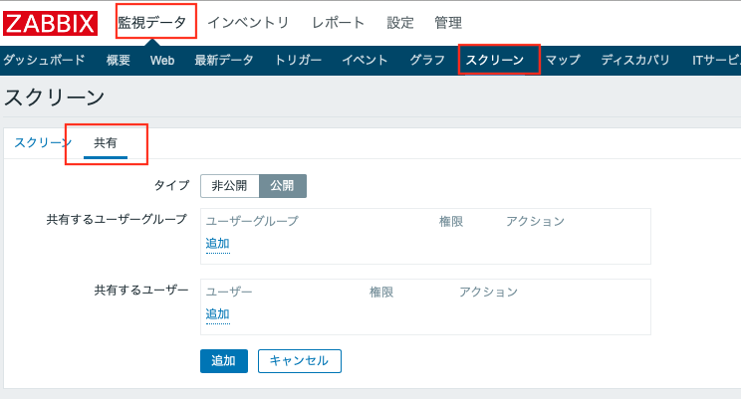Select the 非公開 type option
741x399 pixels.
229,186
